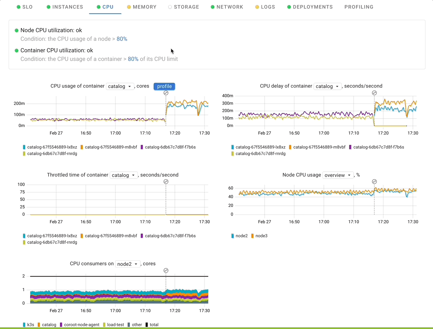This screenshot has width=433, height=329.
Task: Click the blue profile button
Action: pyautogui.click(x=164, y=86)
